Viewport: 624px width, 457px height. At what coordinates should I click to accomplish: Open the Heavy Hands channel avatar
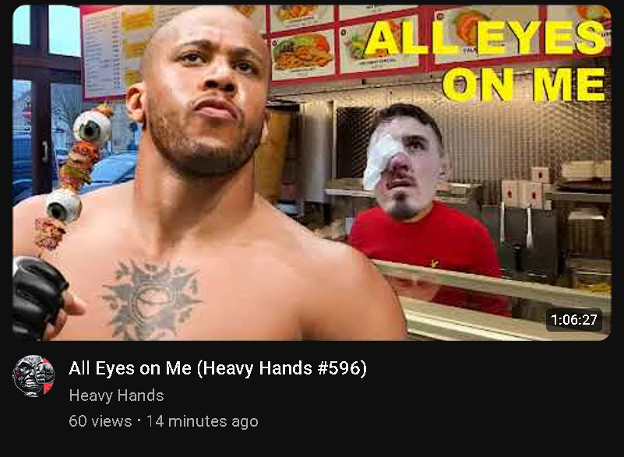click(x=33, y=375)
